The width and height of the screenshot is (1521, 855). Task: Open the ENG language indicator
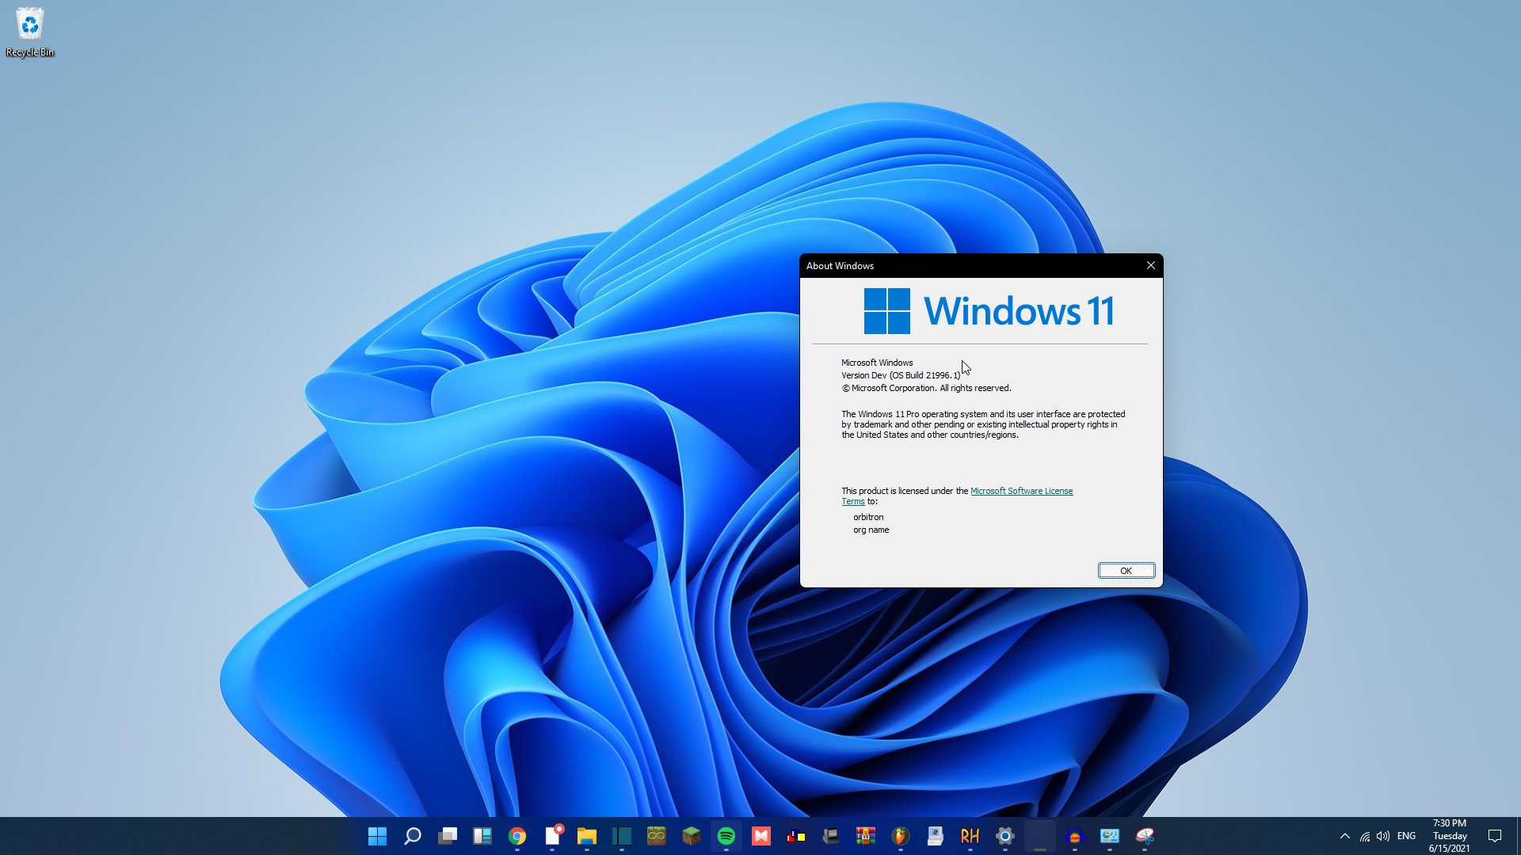tap(1407, 836)
